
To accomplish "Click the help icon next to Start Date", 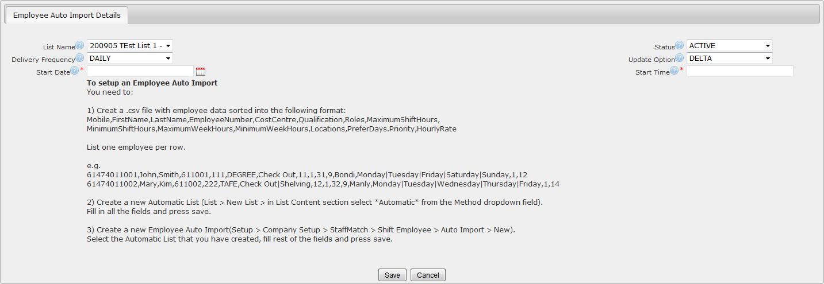I will click(x=74, y=71).
